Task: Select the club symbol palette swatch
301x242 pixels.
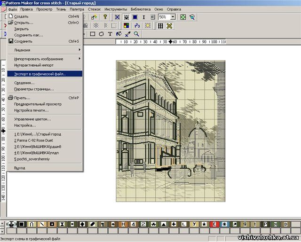Action: [x=154, y=224]
